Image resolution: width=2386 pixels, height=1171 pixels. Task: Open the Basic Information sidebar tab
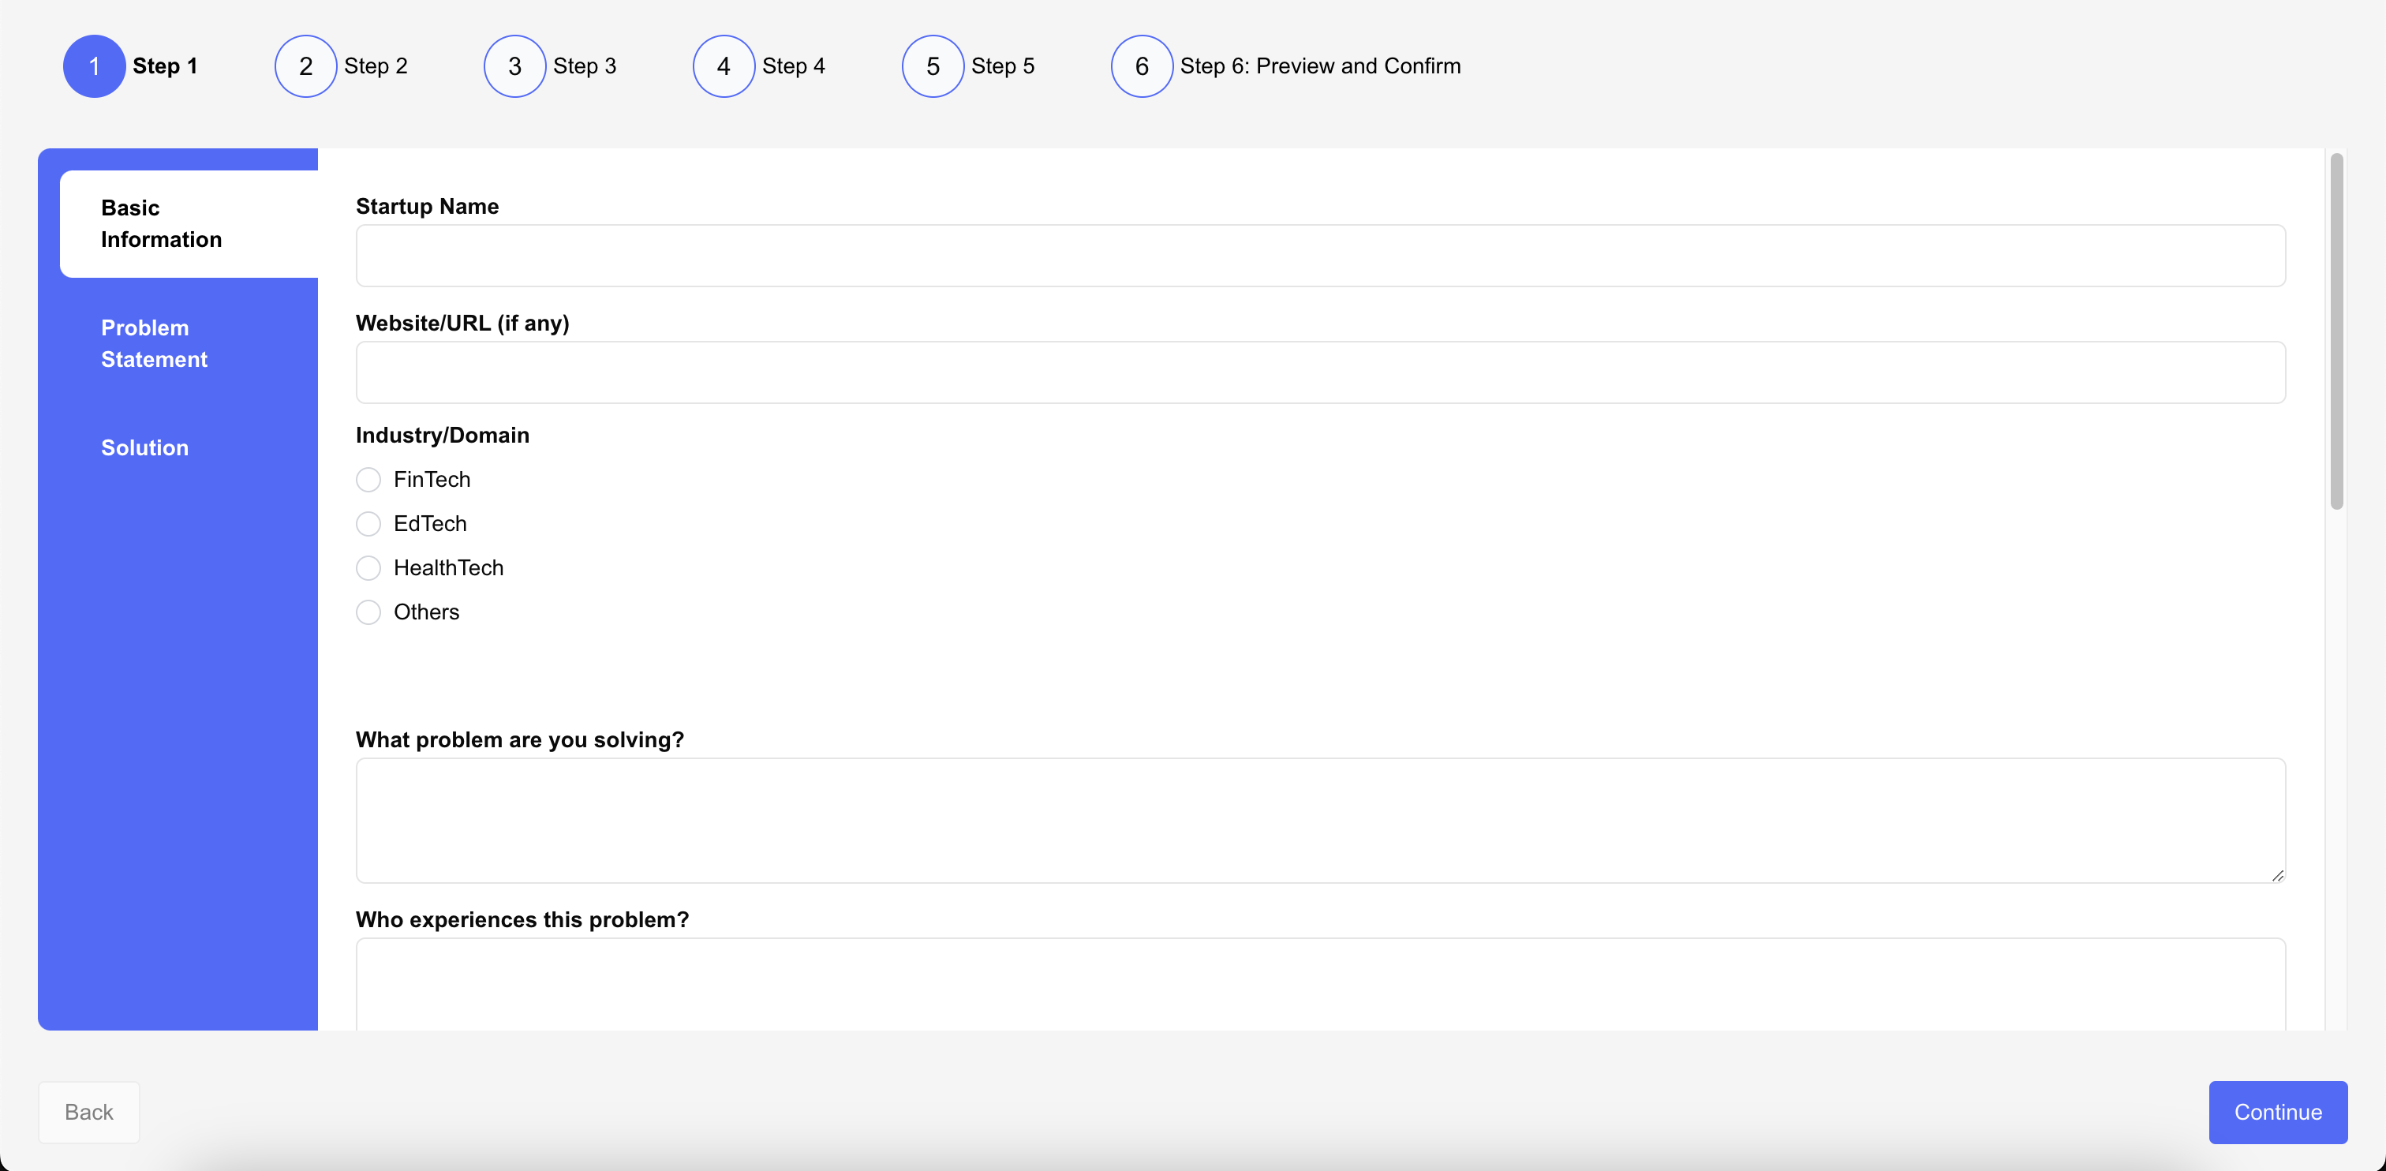[162, 223]
